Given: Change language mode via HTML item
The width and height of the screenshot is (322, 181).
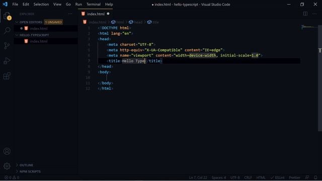Looking at the screenshot, I should [x=261, y=177].
